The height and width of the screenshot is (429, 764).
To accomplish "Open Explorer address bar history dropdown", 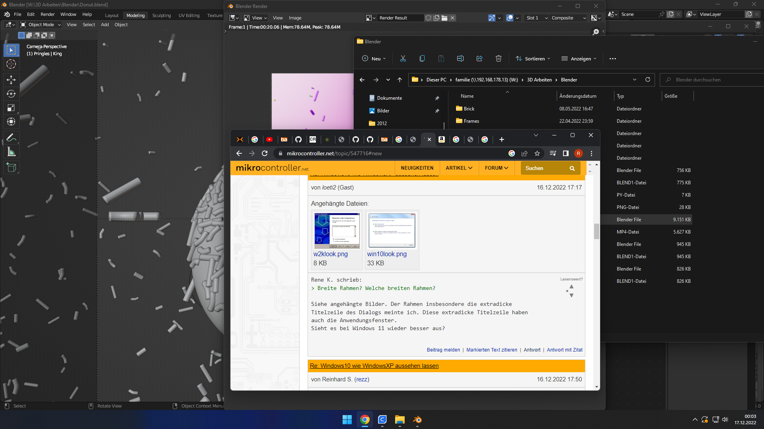I will [635, 80].
